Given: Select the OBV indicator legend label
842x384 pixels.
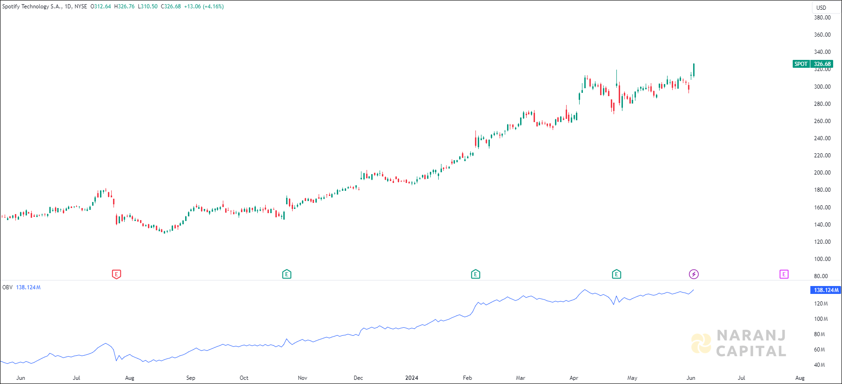Looking at the screenshot, I should 7,287.
